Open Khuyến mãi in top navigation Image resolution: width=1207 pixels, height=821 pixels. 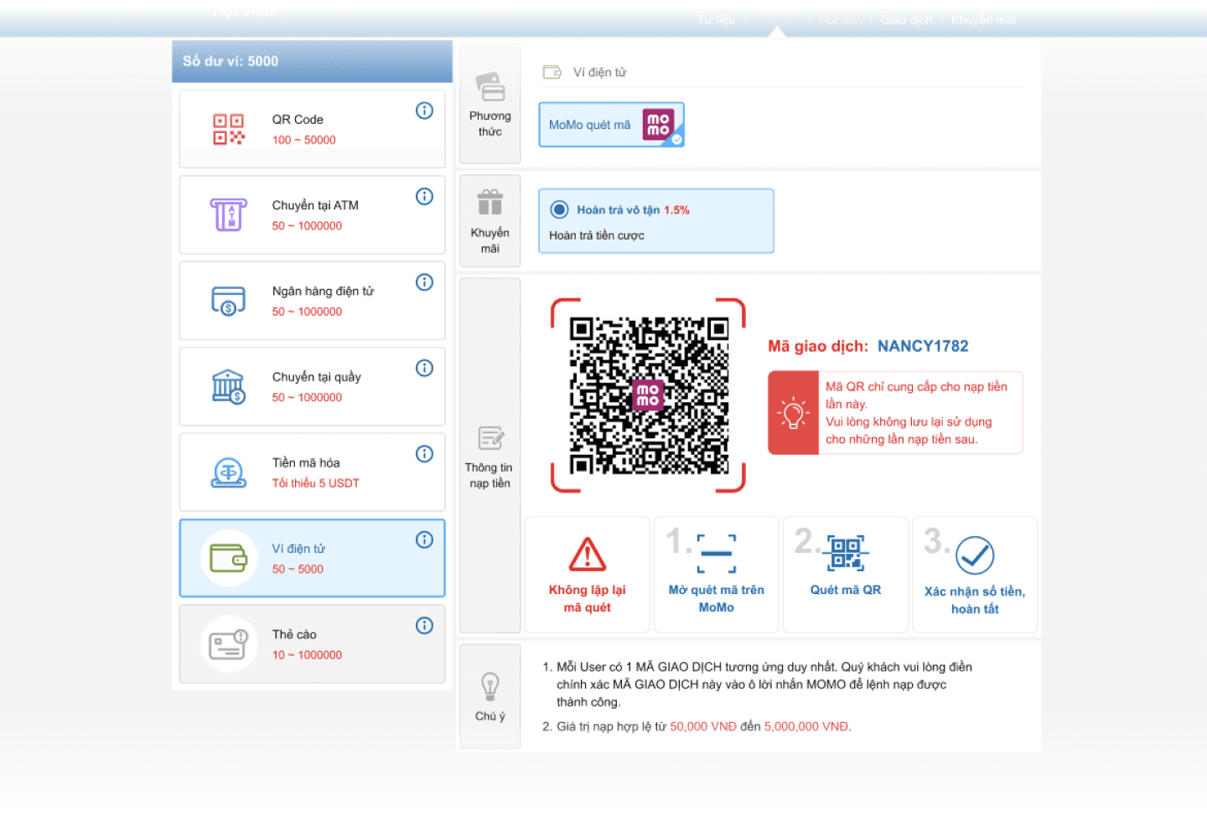point(983,20)
